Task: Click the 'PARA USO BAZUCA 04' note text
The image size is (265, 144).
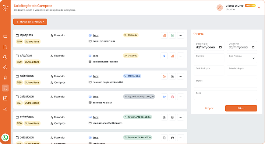Action: pos(104,41)
